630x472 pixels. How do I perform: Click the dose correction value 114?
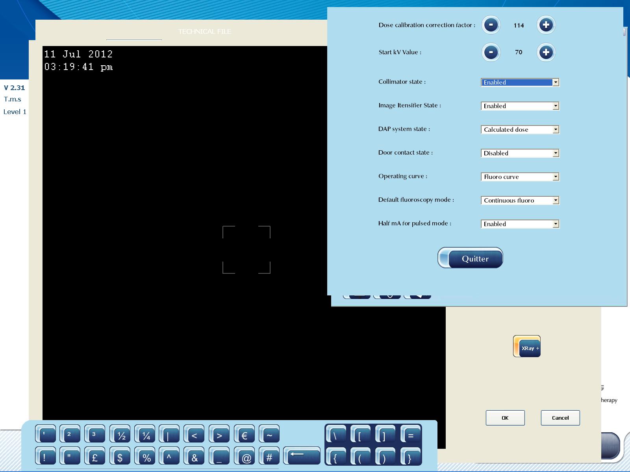519,25
